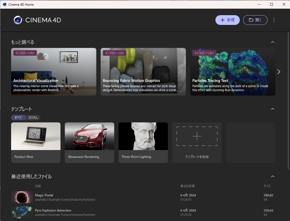Screen dimensions: 290x221
Task: Collapse the もっと調べる section
Action: (272, 42)
